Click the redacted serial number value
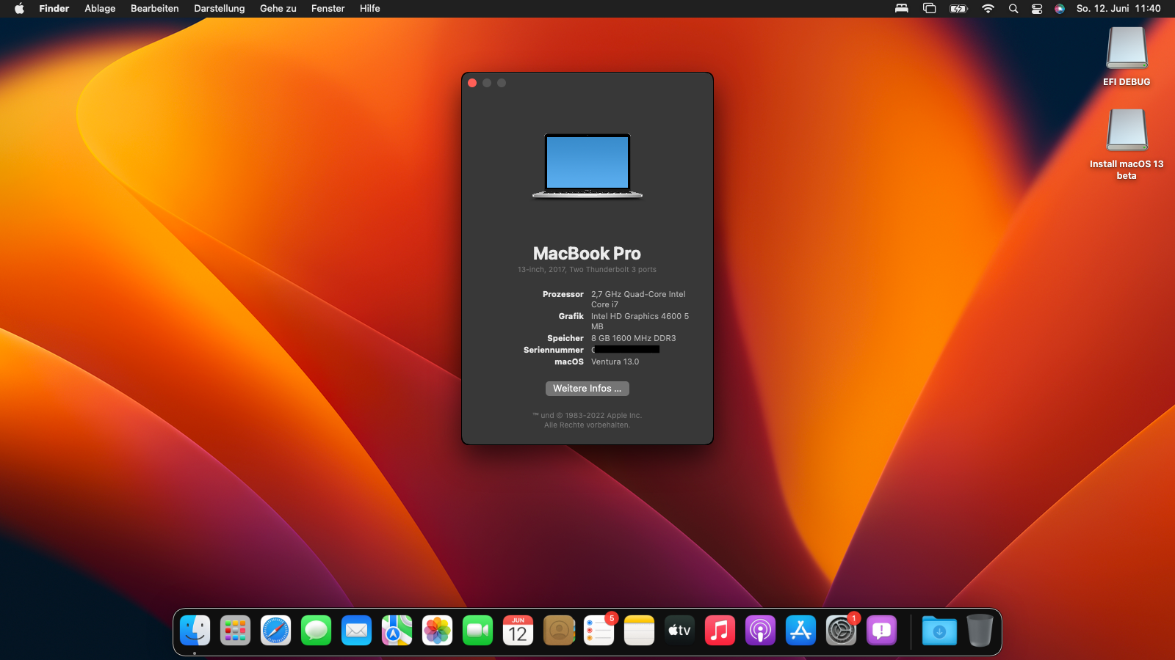Viewport: 1175px width, 660px height. [626, 350]
